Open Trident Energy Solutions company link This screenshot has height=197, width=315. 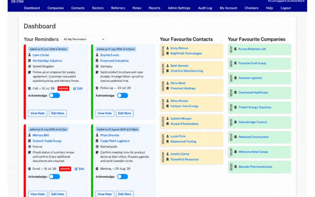(x=255, y=107)
